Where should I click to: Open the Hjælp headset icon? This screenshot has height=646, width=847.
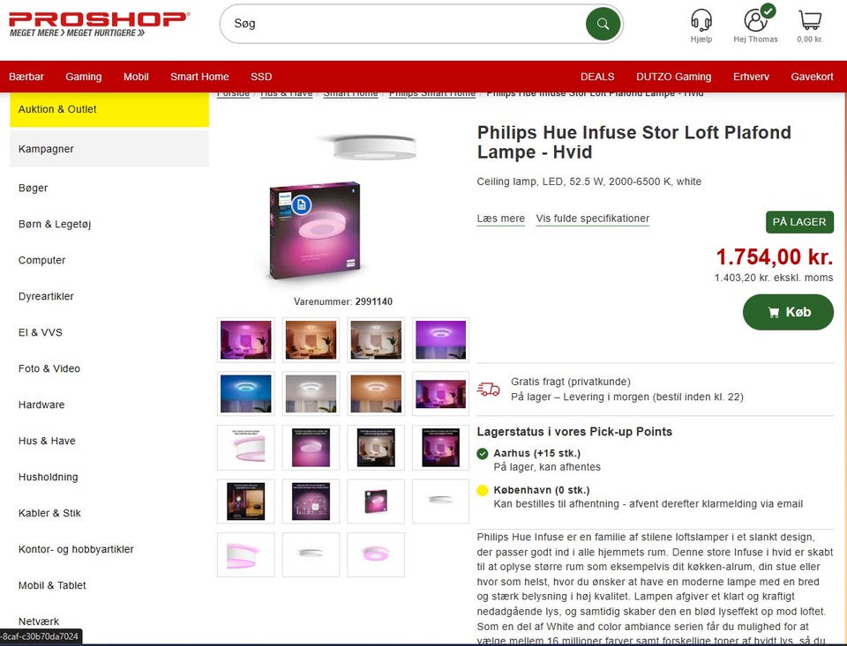tap(701, 20)
